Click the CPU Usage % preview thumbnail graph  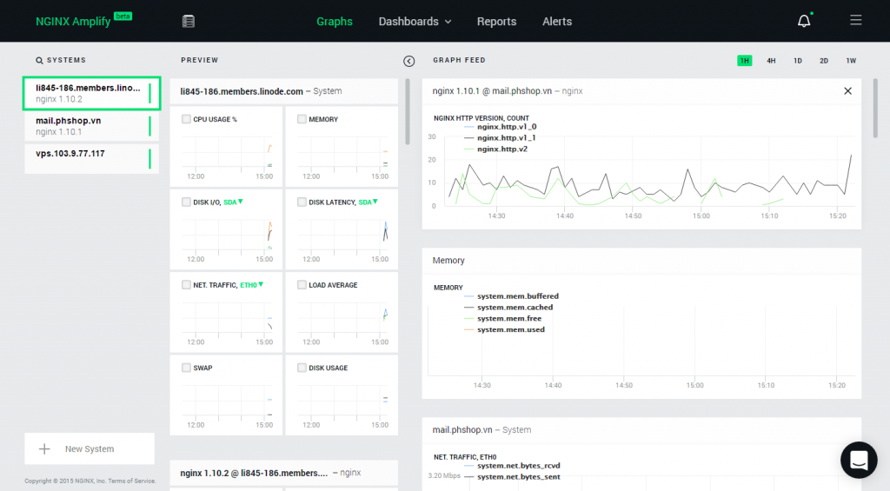click(227, 156)
